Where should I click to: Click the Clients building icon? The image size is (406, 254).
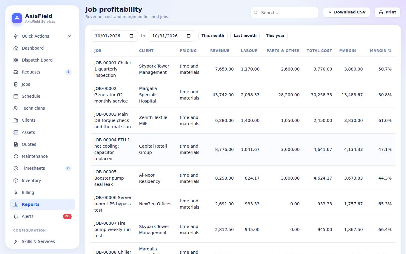coord(16,120)
